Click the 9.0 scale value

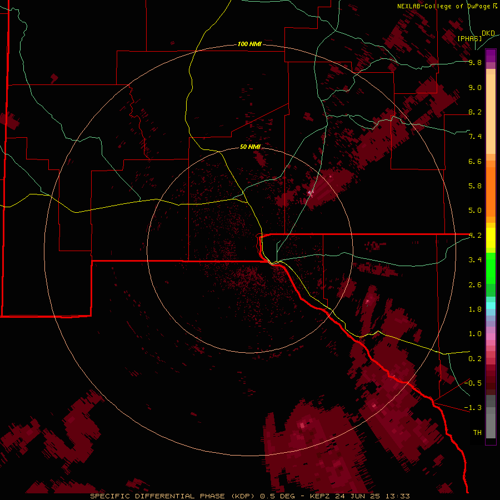(x=475, y=87)
